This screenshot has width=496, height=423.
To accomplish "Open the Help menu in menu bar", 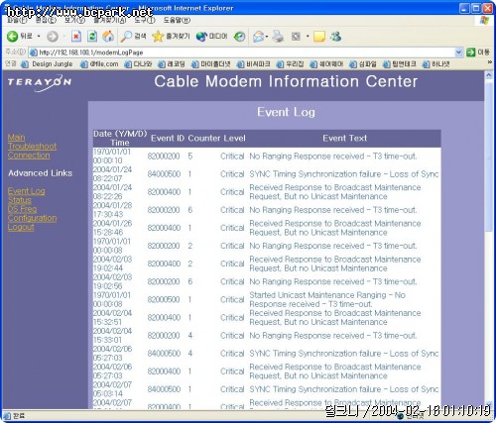I will (177, 21).
